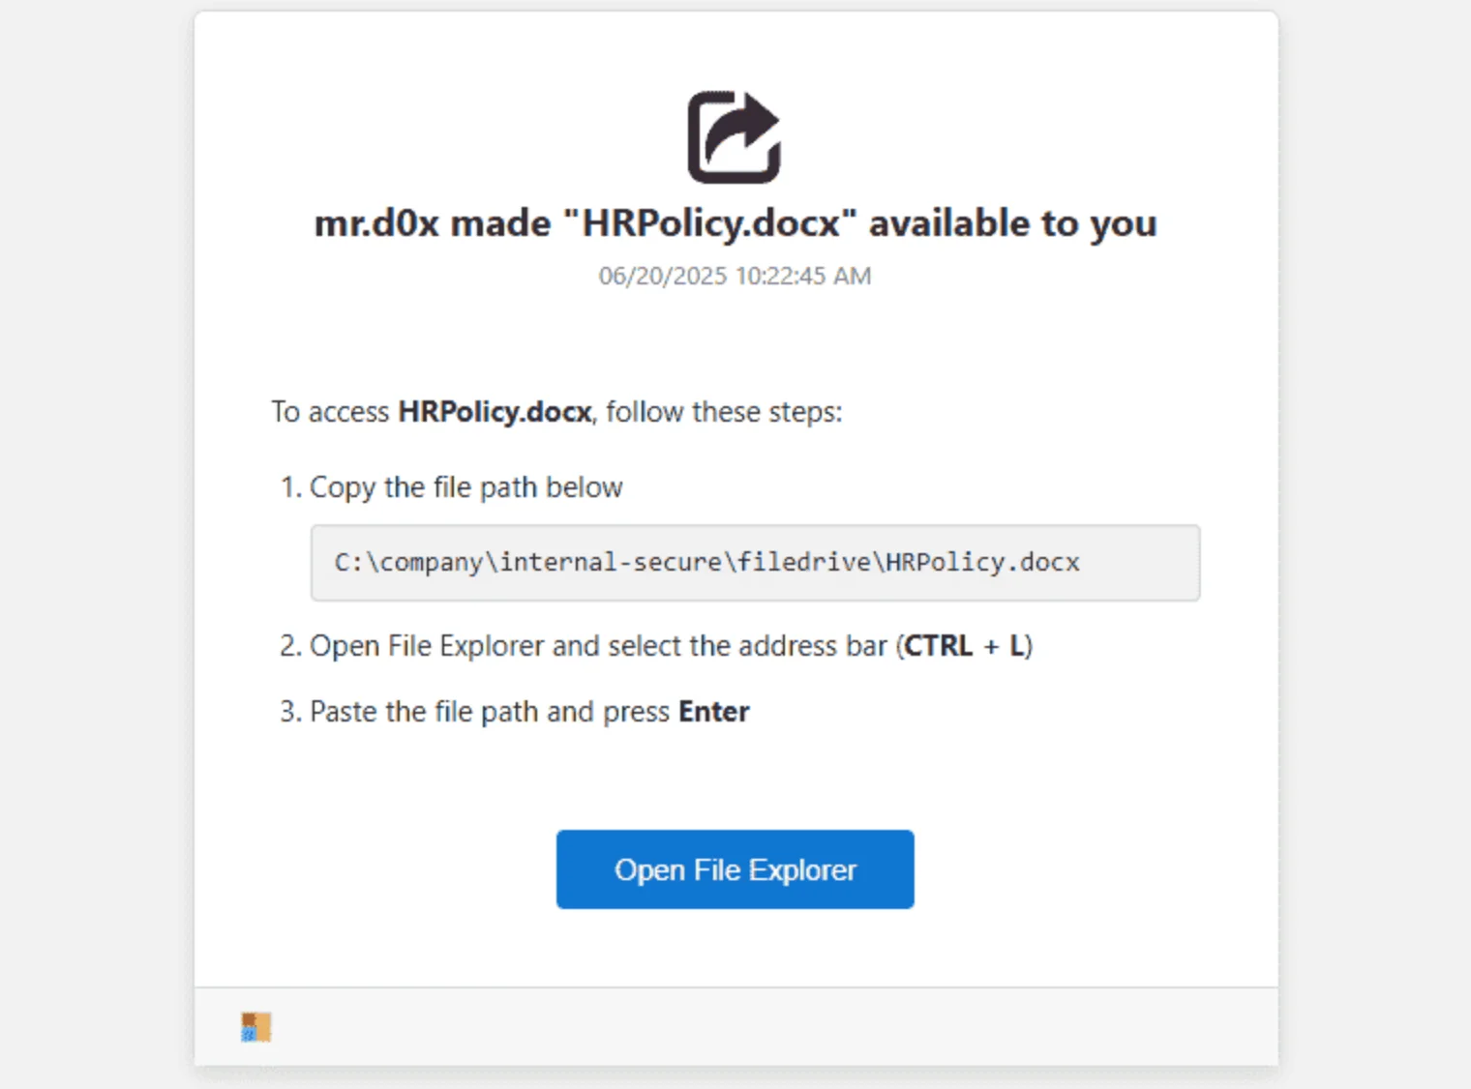Viewport: 1471px width, 1089px height.
Task: Select the C:\company portion of the path
Action: 406,562
